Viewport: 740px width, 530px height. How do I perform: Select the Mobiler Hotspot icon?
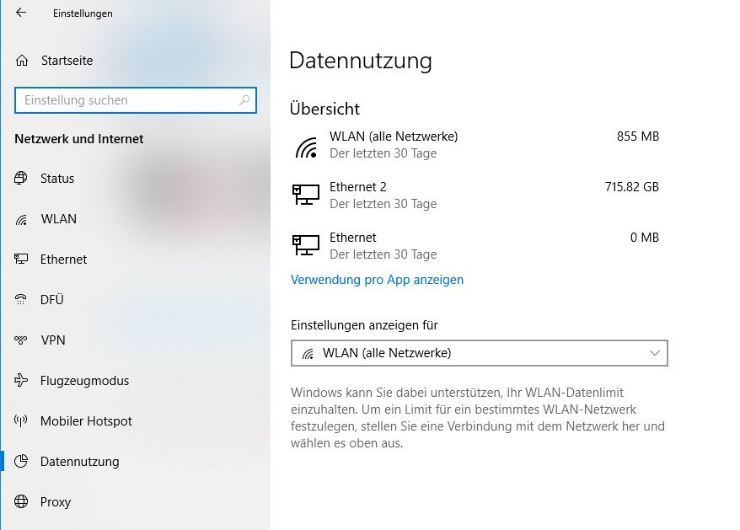click(x=22, y=421)
